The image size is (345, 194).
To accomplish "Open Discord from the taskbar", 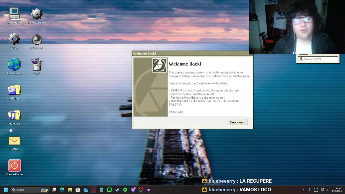I will pos(133,190).
